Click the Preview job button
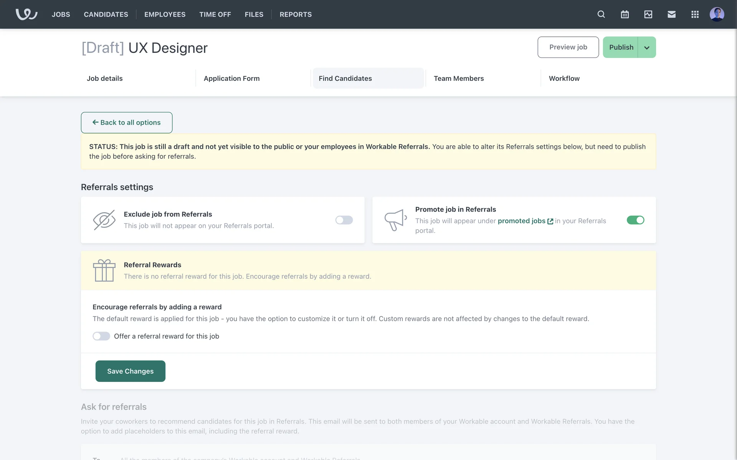This screenshot has width=737, height=460. tap(568, 47)
